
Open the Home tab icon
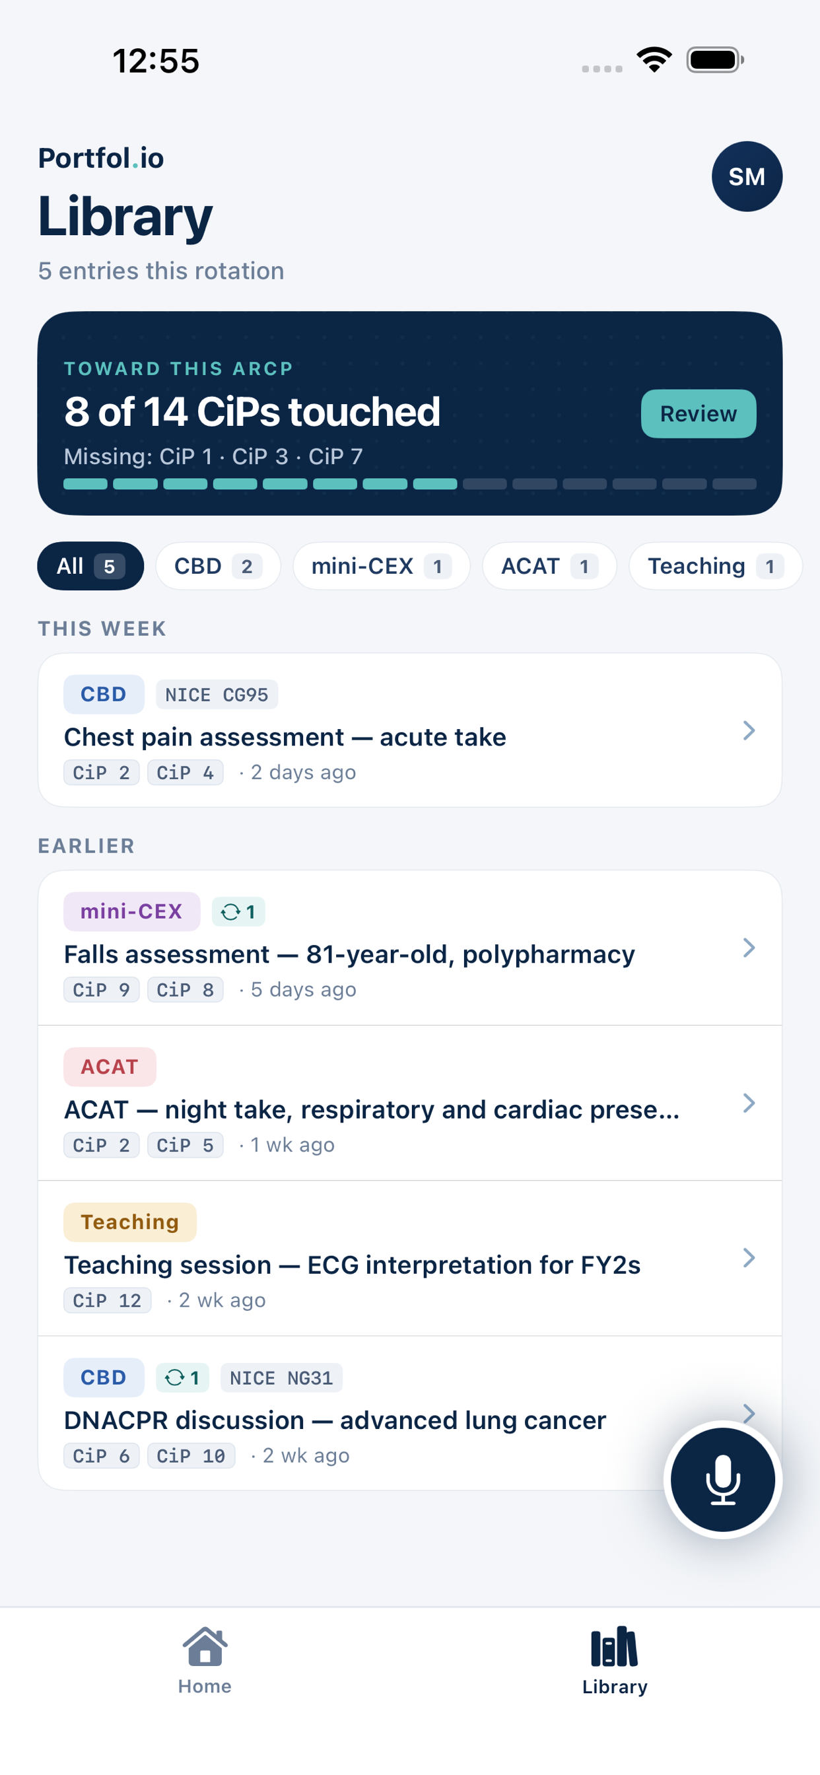[205, 1646]
